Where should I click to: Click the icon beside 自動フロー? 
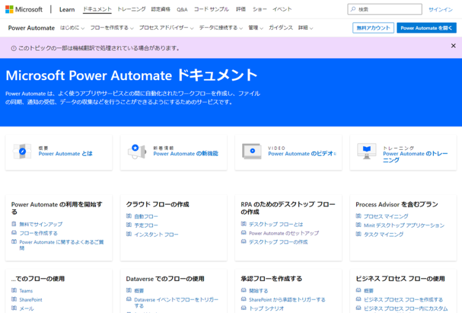coord(129,216)
